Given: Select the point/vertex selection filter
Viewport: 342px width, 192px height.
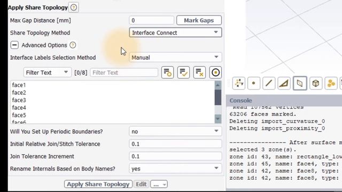Looking at the screenshot, I should click(x=253, y=83).
